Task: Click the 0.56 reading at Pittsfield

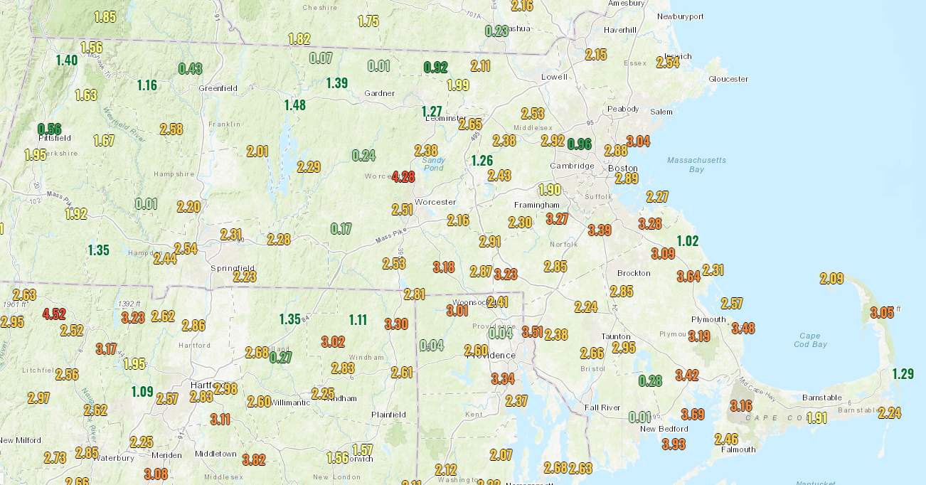Action: point(49,129)
